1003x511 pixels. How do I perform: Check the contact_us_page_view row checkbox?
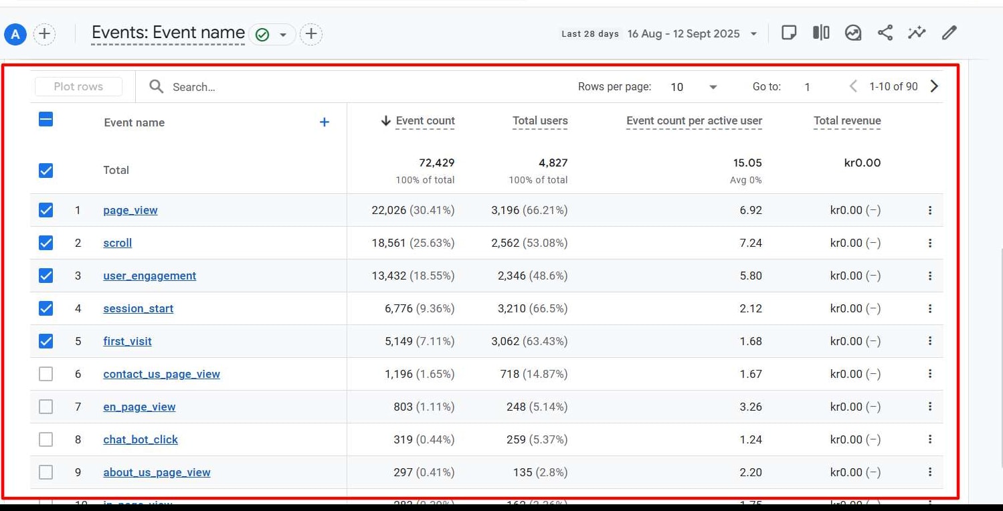click(x=45, y=374)
